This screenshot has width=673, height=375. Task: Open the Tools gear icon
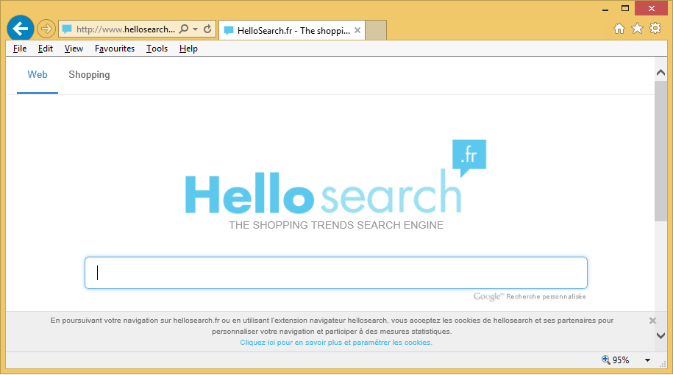click(x=655, y=29)
